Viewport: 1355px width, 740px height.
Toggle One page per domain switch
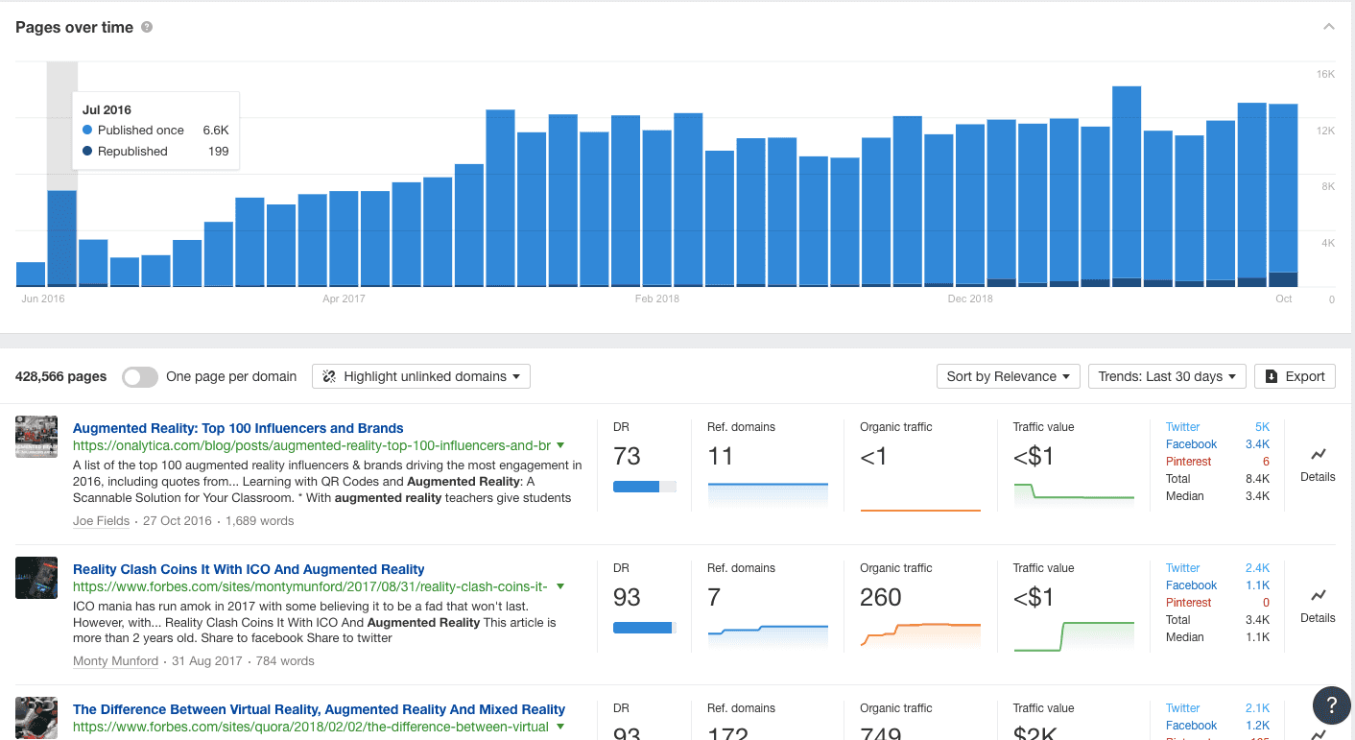(x=140, y=377)
